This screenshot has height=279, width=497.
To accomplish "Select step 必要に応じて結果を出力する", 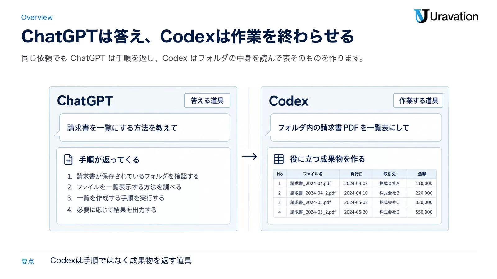I will pos(116,210).
